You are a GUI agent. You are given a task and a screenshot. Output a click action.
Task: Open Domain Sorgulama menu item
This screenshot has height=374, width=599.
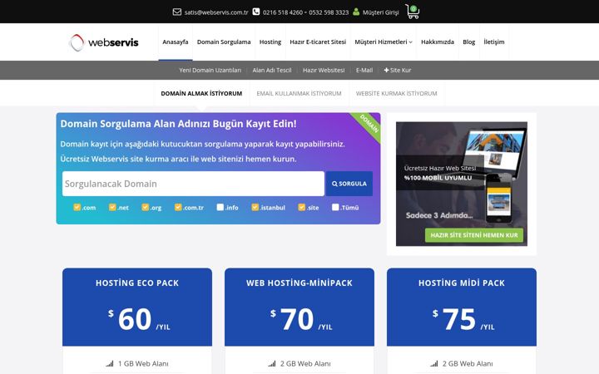224,42
